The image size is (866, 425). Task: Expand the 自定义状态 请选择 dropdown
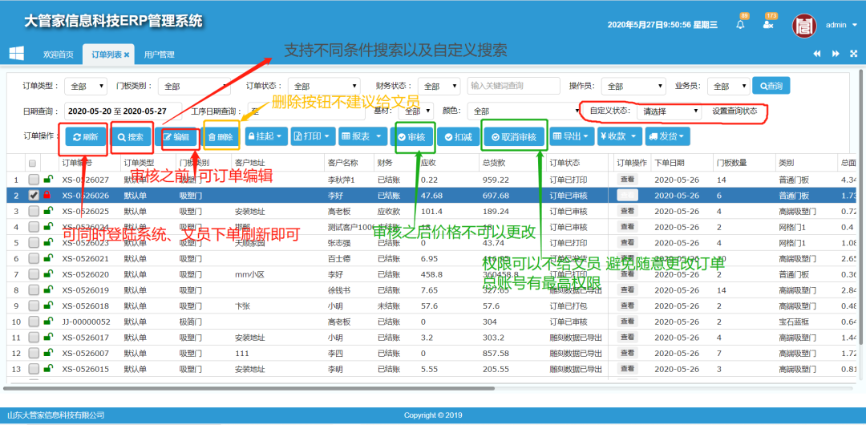pos(670,111)
